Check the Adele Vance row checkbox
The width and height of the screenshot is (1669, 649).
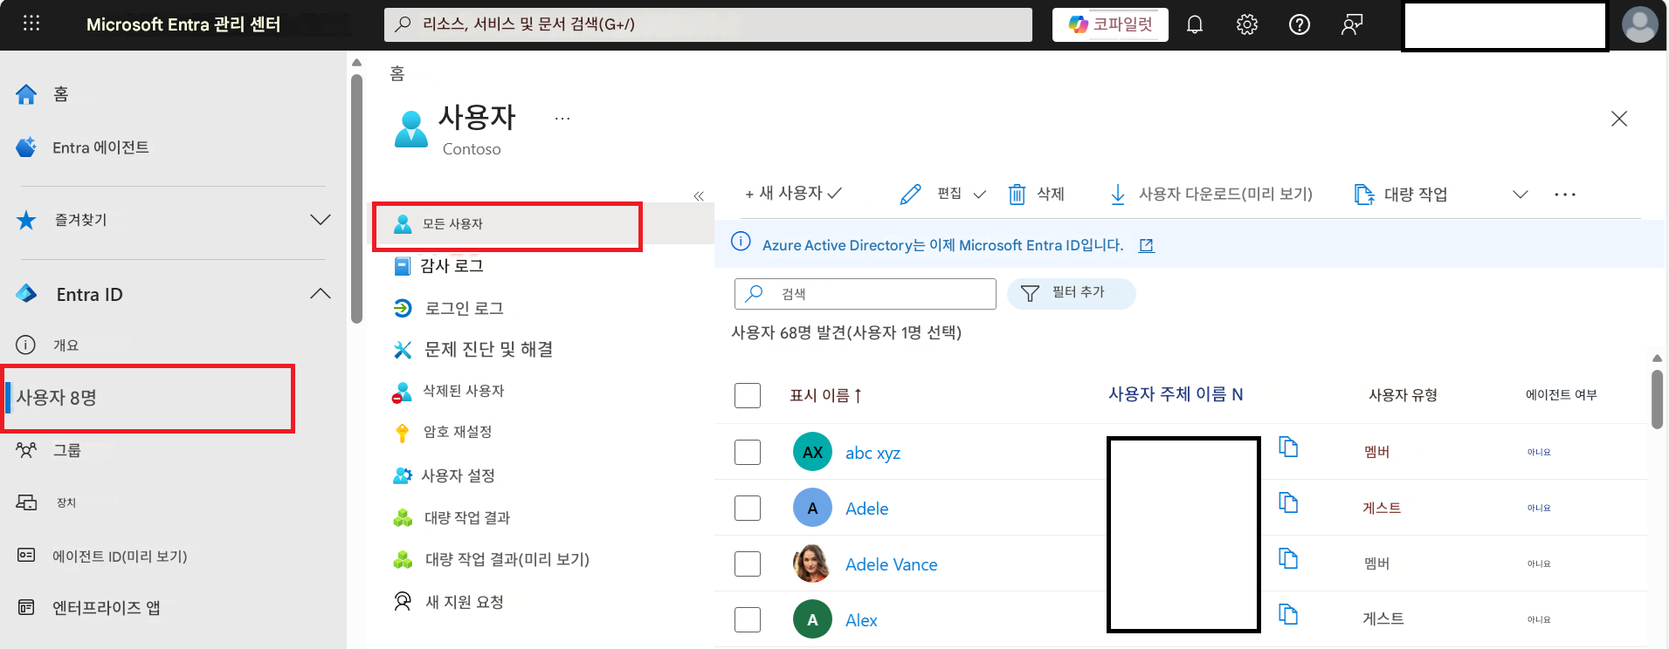click(748, 564)
